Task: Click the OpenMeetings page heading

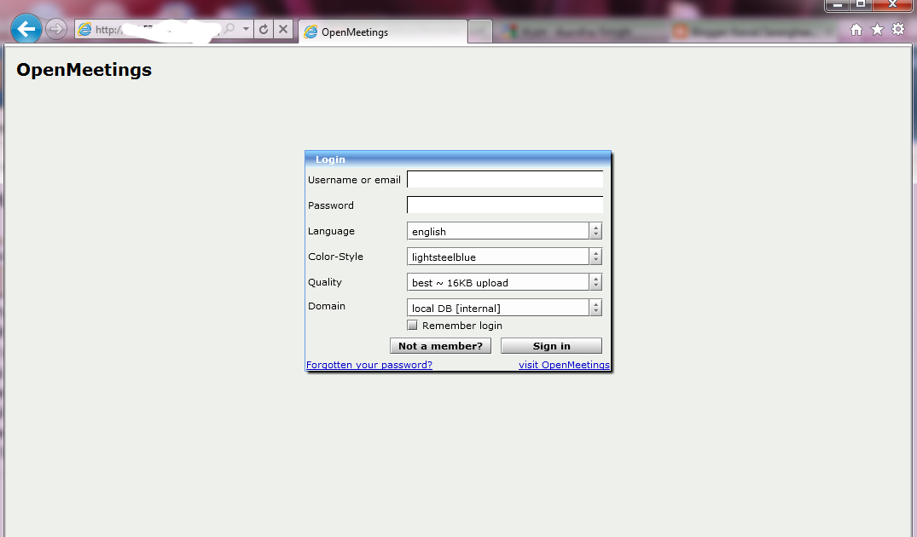Action: point(84,70)
